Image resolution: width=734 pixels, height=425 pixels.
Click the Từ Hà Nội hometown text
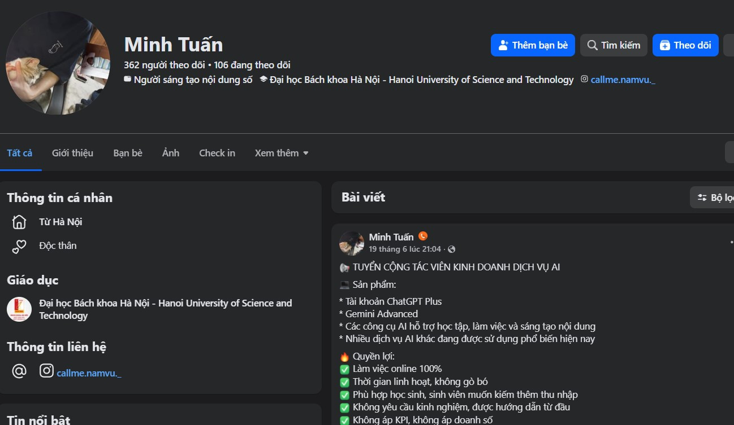coord(61,222)
